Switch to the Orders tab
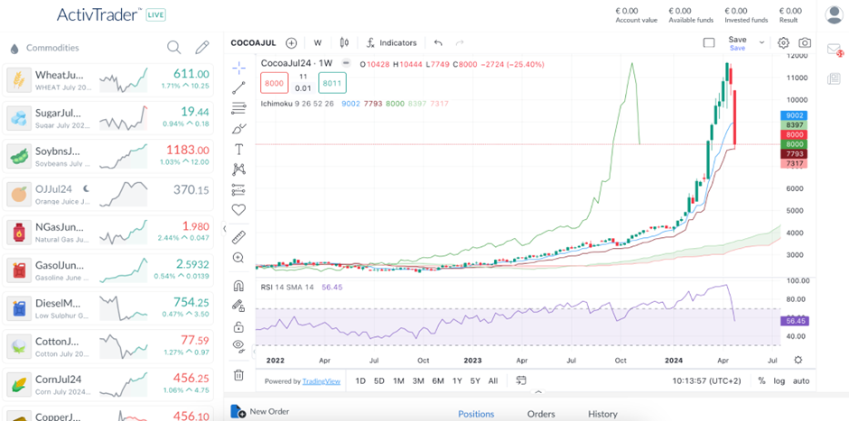 [541, 414]
